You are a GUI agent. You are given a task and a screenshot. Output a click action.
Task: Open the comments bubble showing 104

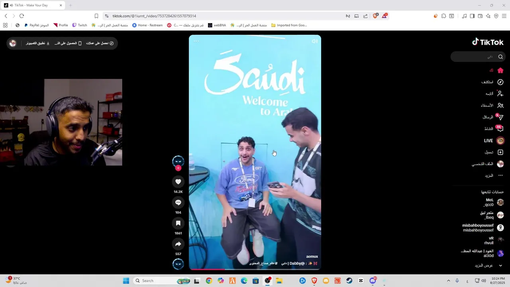[x=178, y=202]
